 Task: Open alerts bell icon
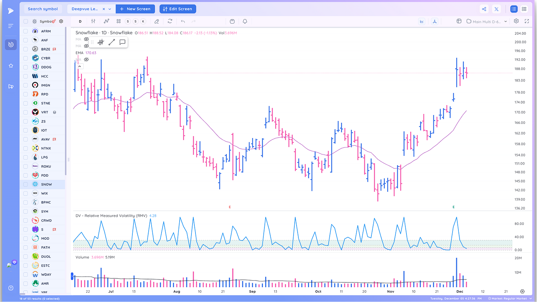tap(245, 21)
